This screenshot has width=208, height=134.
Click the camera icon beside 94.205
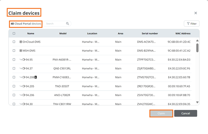[x=24, y=86]
